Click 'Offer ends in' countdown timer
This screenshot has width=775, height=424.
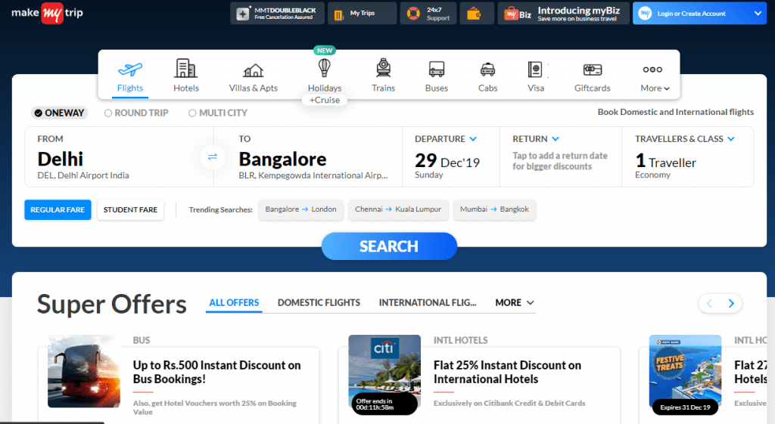coord(384,404)
